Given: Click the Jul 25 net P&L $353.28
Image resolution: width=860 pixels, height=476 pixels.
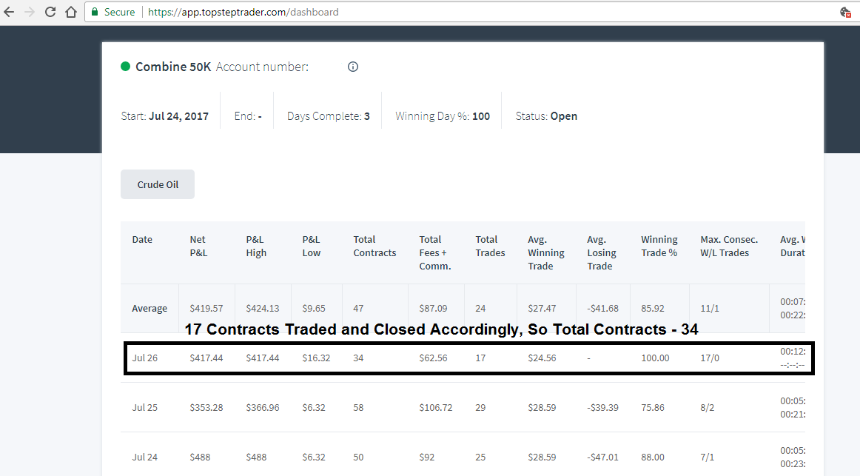Looking at the screenshot, I should pyautogui.click(x=206, y=407).
